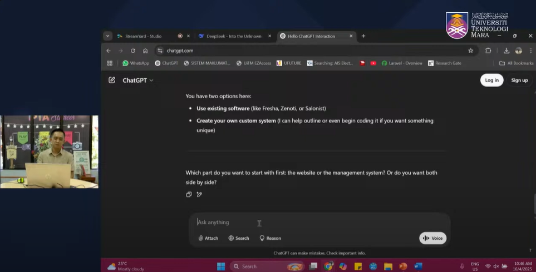Go back to the previous page
Screen dimensions: 536x272
coord(109,51)
